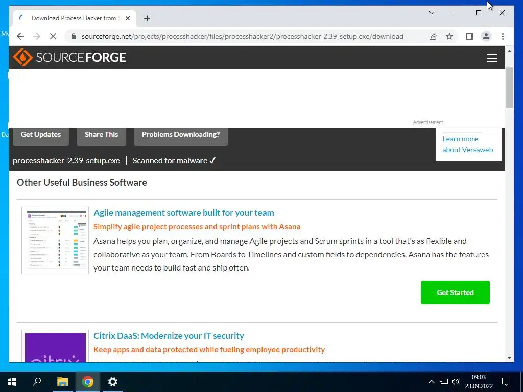
Task: Open Agile management software built for your team link
Action: point(184,213)
